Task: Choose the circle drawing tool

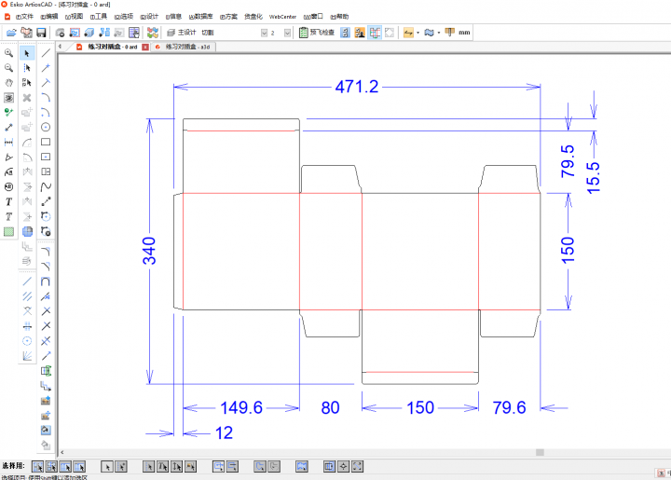Action: click(46, 127)
